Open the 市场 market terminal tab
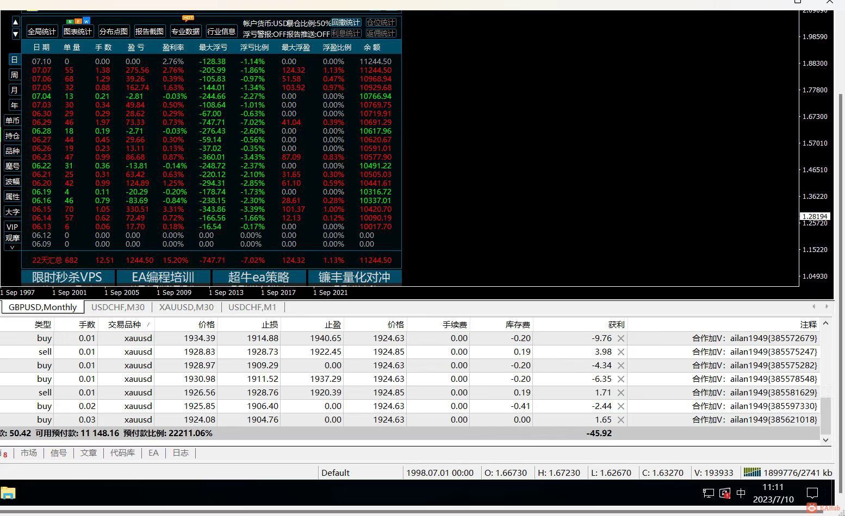 [x=29, y=453]
